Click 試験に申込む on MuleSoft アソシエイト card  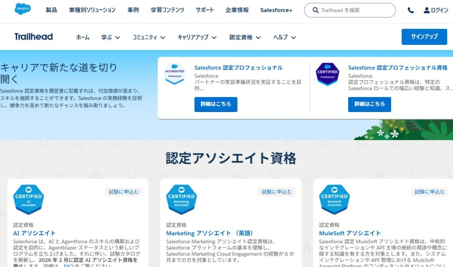(430, 192)
